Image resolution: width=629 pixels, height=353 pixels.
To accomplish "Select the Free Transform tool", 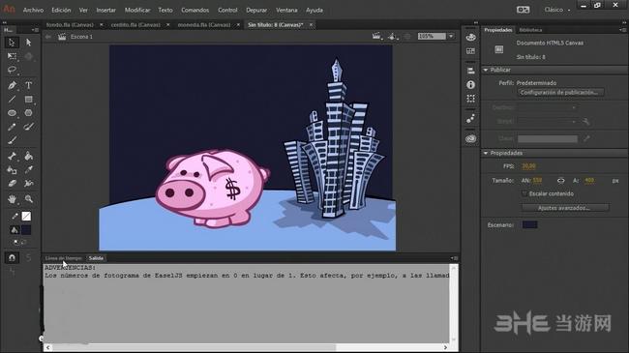I will (12, 56).
